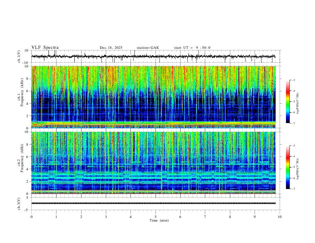
Task: Click the "-5" label on ch.2 colorbar
Action: click(293, 167)
